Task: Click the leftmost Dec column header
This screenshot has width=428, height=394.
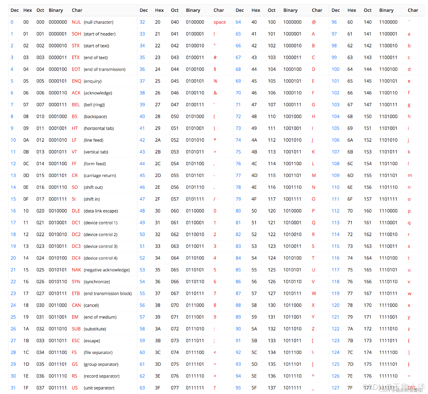Action: [15, 10]
